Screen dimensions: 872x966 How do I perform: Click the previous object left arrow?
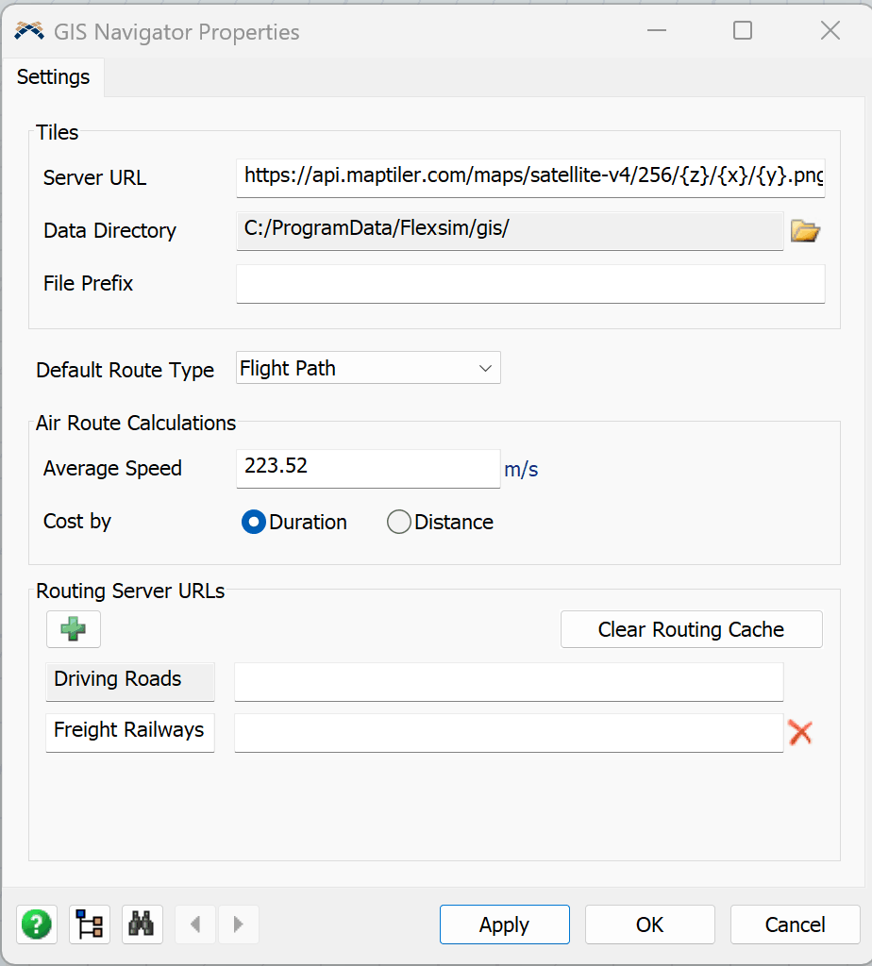tap(196, 924)
